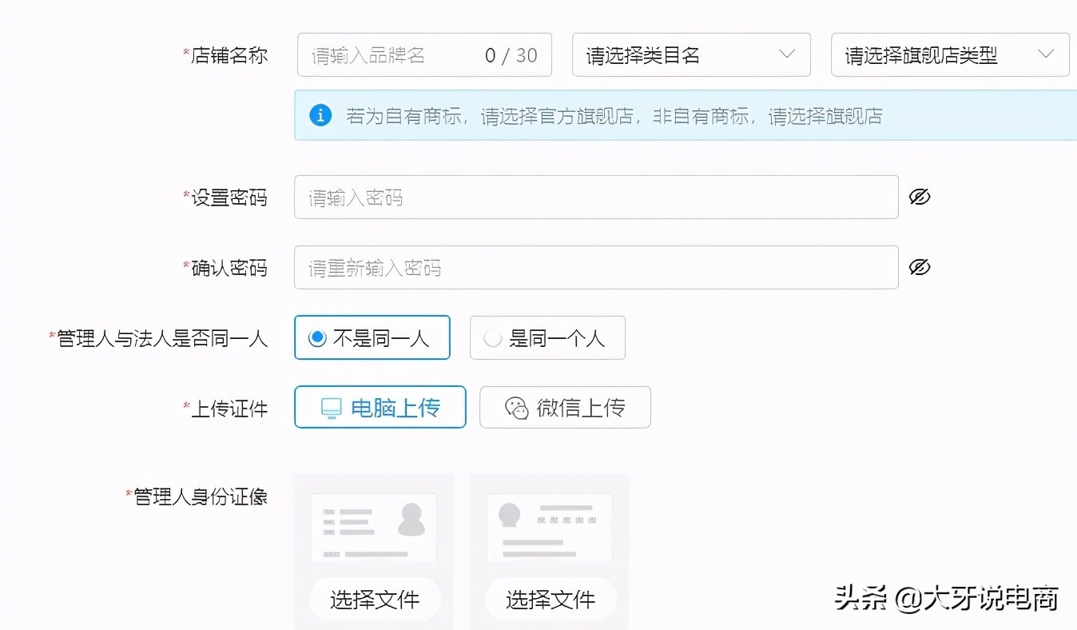Click the blue info icon in the notice banner
Image resolution: width=1077 pixels, height=630 pixels.
tap(320, 114)
